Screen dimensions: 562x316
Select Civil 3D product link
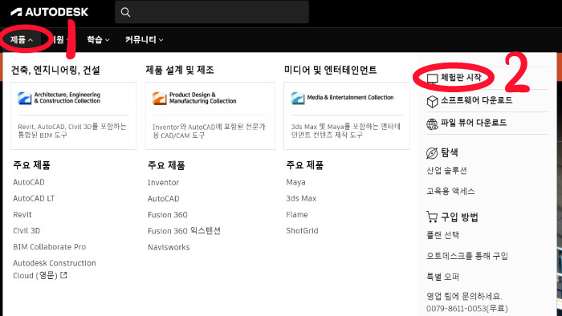(x=26, y=230)
